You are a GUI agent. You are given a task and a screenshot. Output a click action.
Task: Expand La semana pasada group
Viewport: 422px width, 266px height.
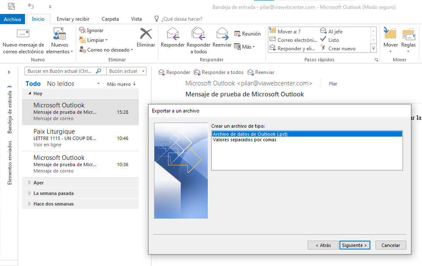tap(30, 193)
